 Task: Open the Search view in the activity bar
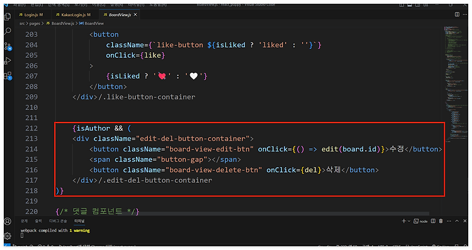8,31
